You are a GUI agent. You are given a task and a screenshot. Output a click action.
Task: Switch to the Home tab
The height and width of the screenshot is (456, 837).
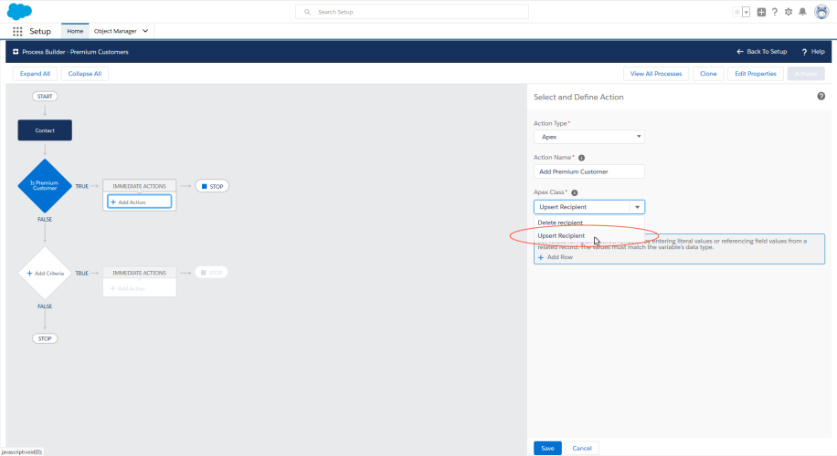75,31
